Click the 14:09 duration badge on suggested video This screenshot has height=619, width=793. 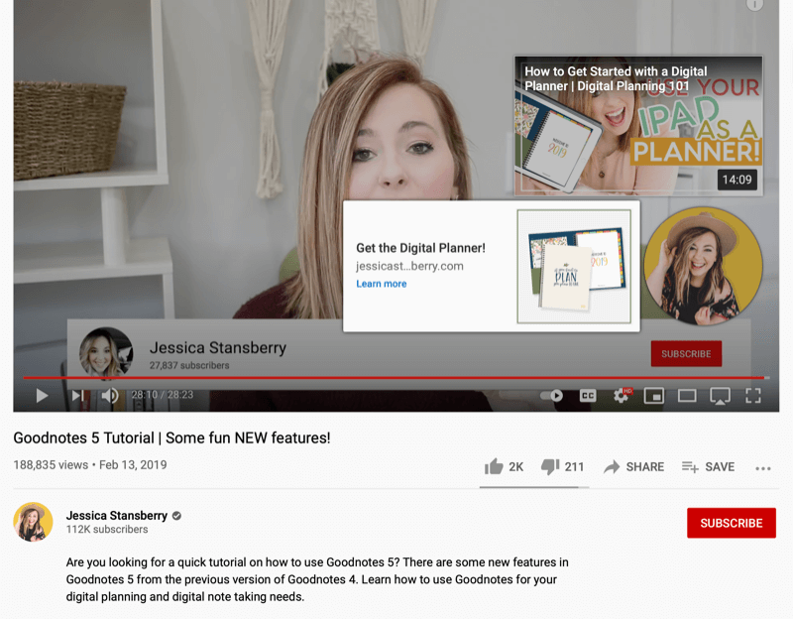[x=736, y=180]
